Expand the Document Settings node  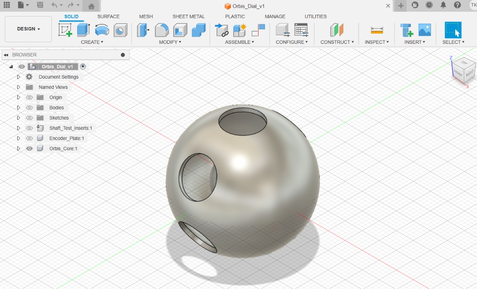[18, 77]
